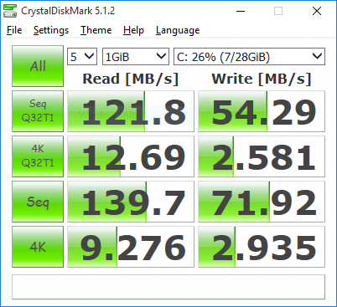Click the CrystalDiskMark app icon in title bar
Viewport: 337px width, 307px height.
click(x=10, y=11)
